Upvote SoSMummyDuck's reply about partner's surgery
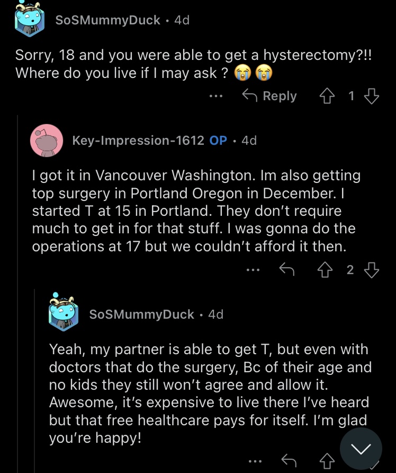396x473 pixels. (327, 461)
